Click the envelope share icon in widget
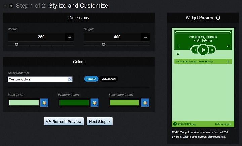The image size is (242, 146). [x=178, y=54]
